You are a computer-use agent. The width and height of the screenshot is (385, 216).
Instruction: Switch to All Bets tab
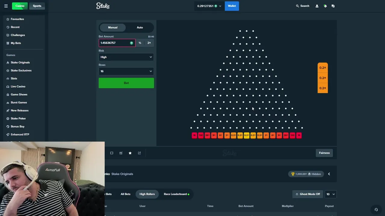[125, 194]
